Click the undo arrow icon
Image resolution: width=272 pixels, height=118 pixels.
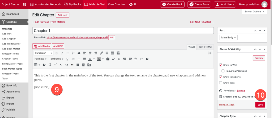(x=136, y=59)
